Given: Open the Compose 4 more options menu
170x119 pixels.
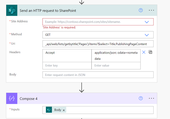Looking at the screenshot, I should (x=151, y=98).
